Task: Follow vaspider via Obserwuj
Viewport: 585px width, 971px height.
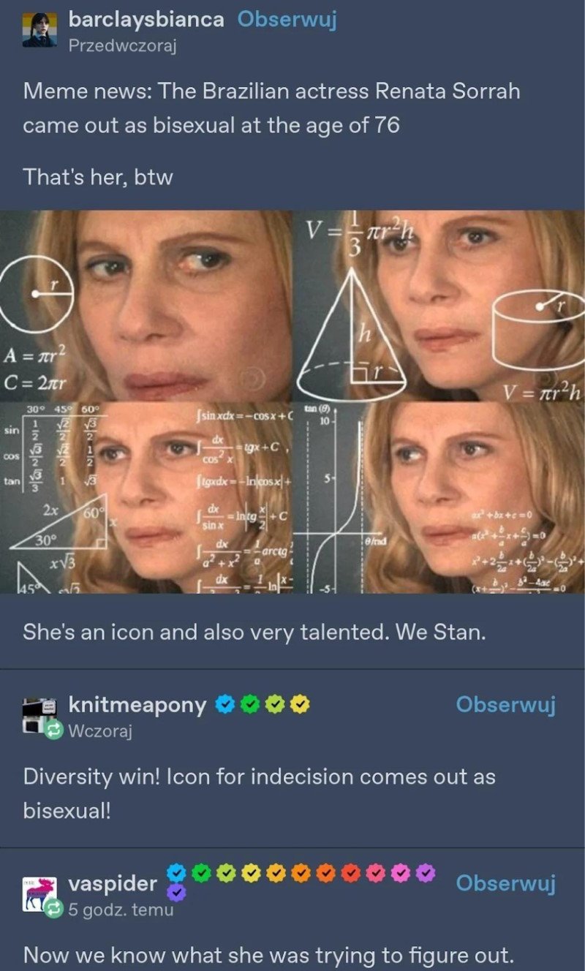Action: point(505,883)
